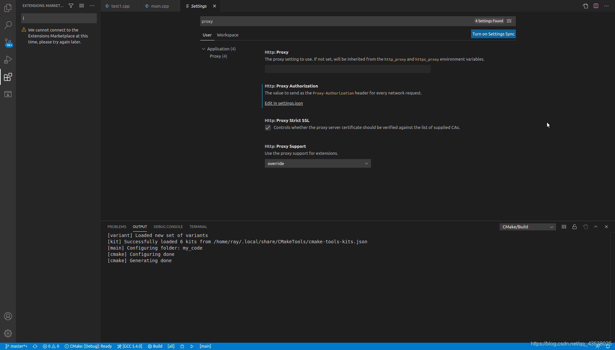Viewport: 615px width, 350px height.
Task: Uncheck the Http Proxy Strict SSL checkbox
Action: 268,128
